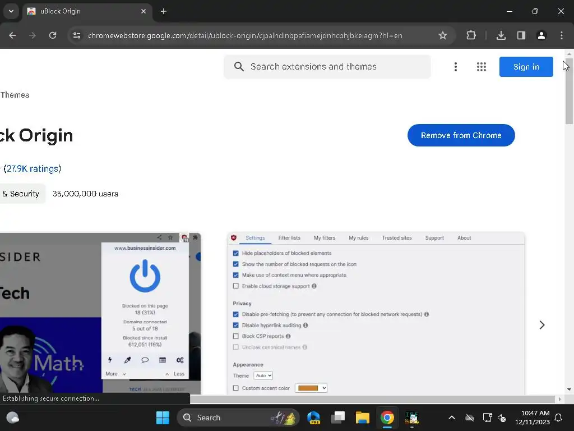Select the Support tab

pyautogui.click(x=434, y=238)
